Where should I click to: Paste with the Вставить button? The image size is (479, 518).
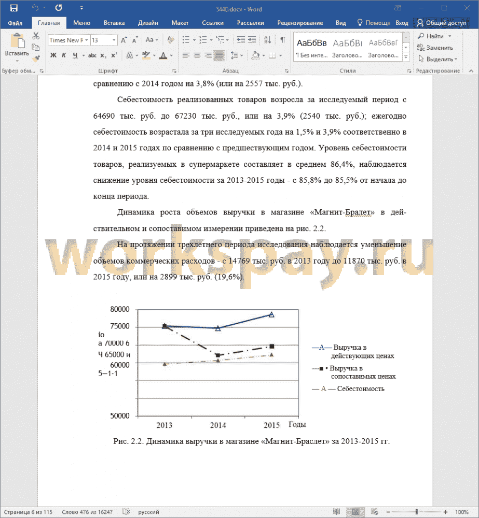coord(17,47)
